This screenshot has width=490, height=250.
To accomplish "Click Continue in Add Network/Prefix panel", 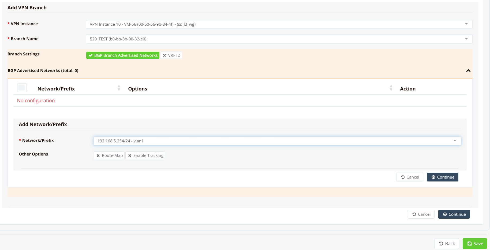I will point(442,177).
